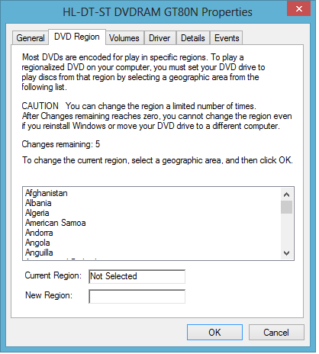Click the region list scrollbar thumb
This screenshot has width=319, height=354.
point(287,208)
